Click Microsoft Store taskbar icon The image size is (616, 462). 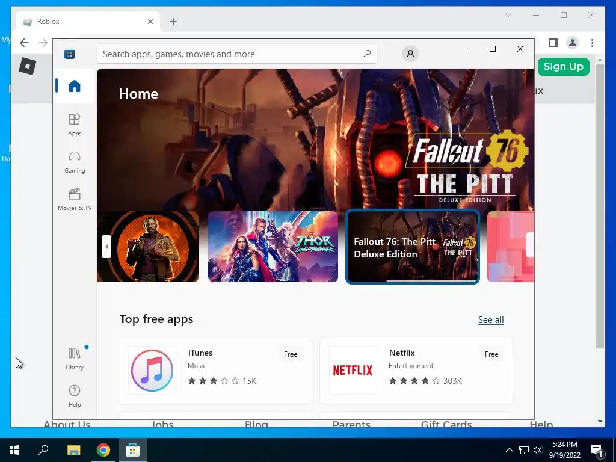coord(133,450)
